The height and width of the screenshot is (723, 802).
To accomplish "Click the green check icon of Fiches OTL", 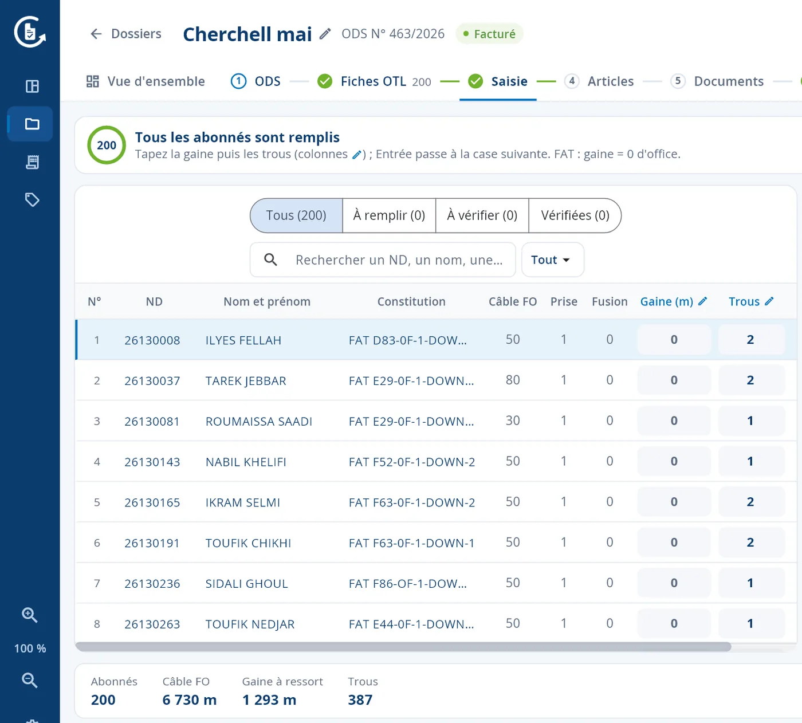I will (x=325, y=81).
